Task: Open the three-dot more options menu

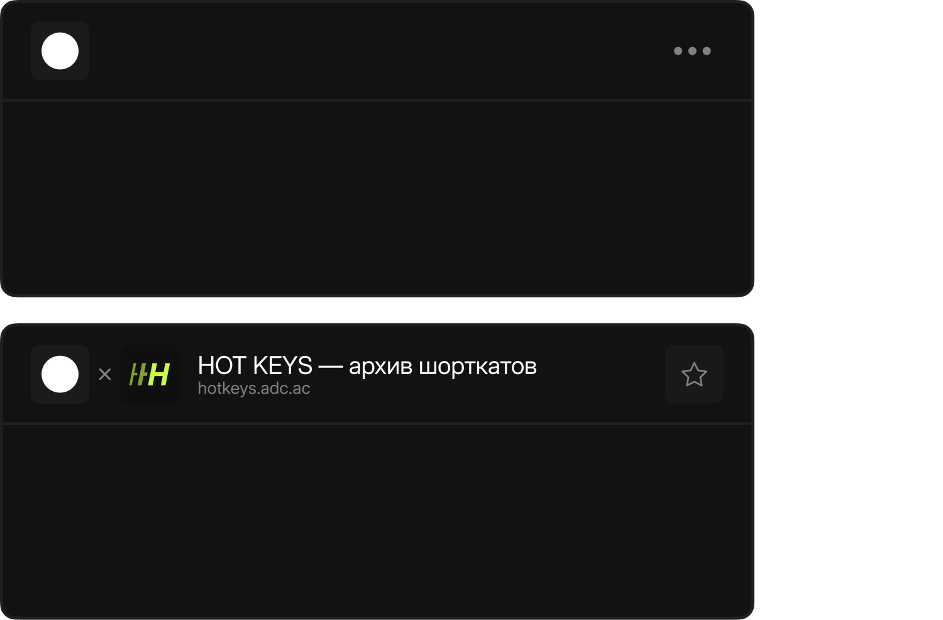Action: (692, 51)
